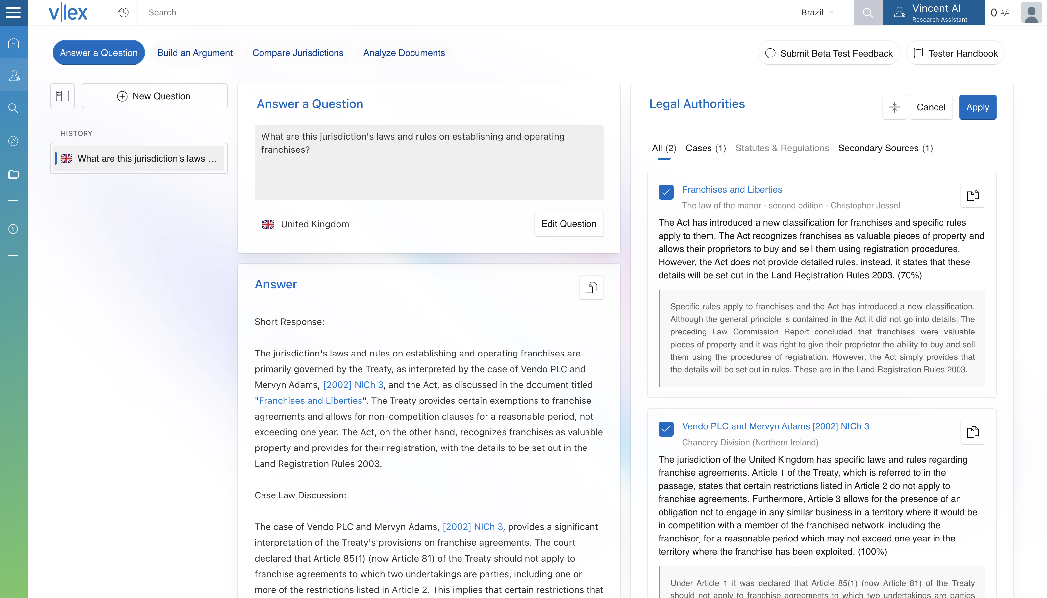Image resolution: width=1047 pixels, height=598 pixels.
Task: Uncheck the Vendo PLC case checkbox
Action: tap(665, 429)
